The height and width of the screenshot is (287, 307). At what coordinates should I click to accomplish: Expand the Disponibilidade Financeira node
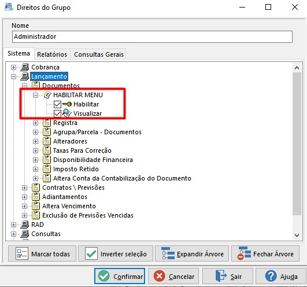[x=35, y=160]
